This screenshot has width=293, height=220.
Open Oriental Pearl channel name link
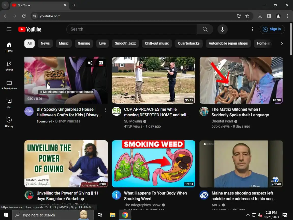222,121
